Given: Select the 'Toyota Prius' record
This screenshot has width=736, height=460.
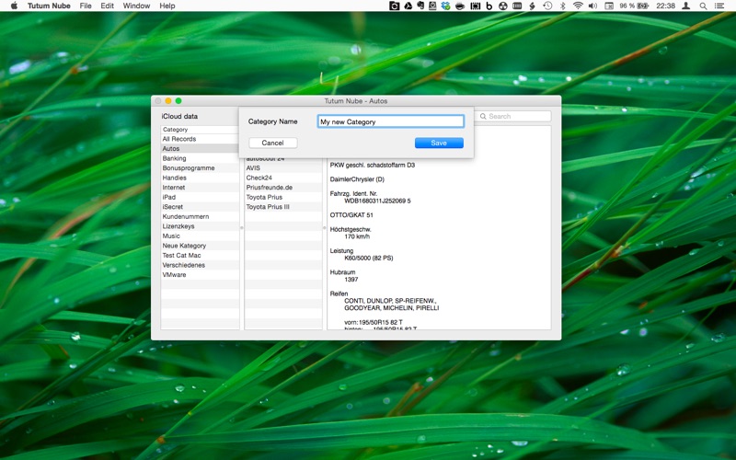Looking at the screenshot, I should click(283, 197).
